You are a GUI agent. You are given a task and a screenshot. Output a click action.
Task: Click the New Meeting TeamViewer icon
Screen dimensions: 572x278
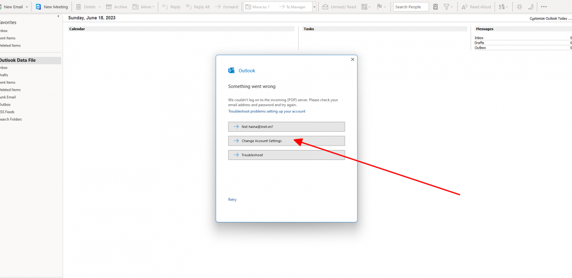coord(38,7)
